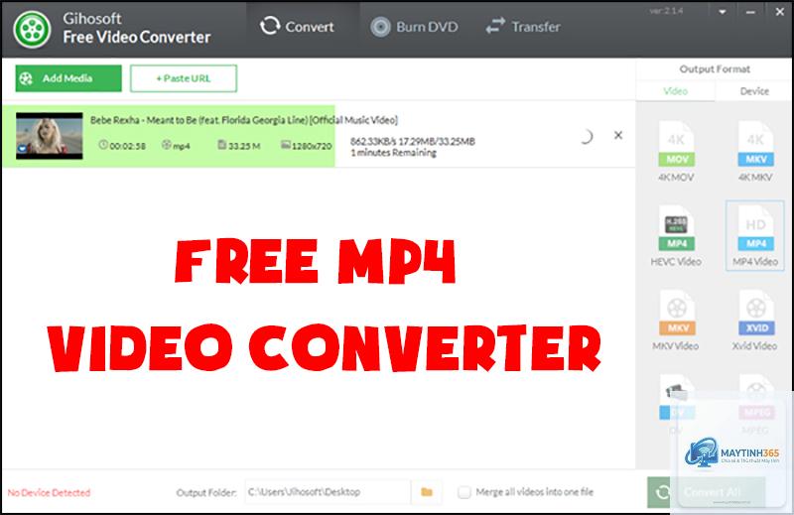Open the title bar dropdown menu arrow
Screen dimensions: 794x515
tap(723, 12)
